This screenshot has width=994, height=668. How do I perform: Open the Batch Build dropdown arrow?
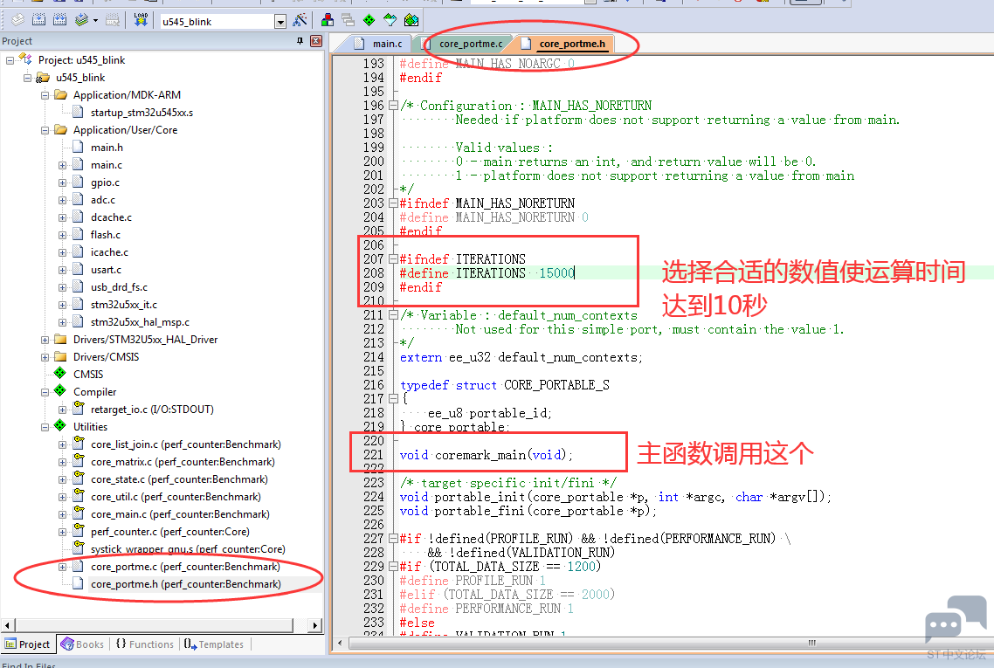(x=96, y=21)
